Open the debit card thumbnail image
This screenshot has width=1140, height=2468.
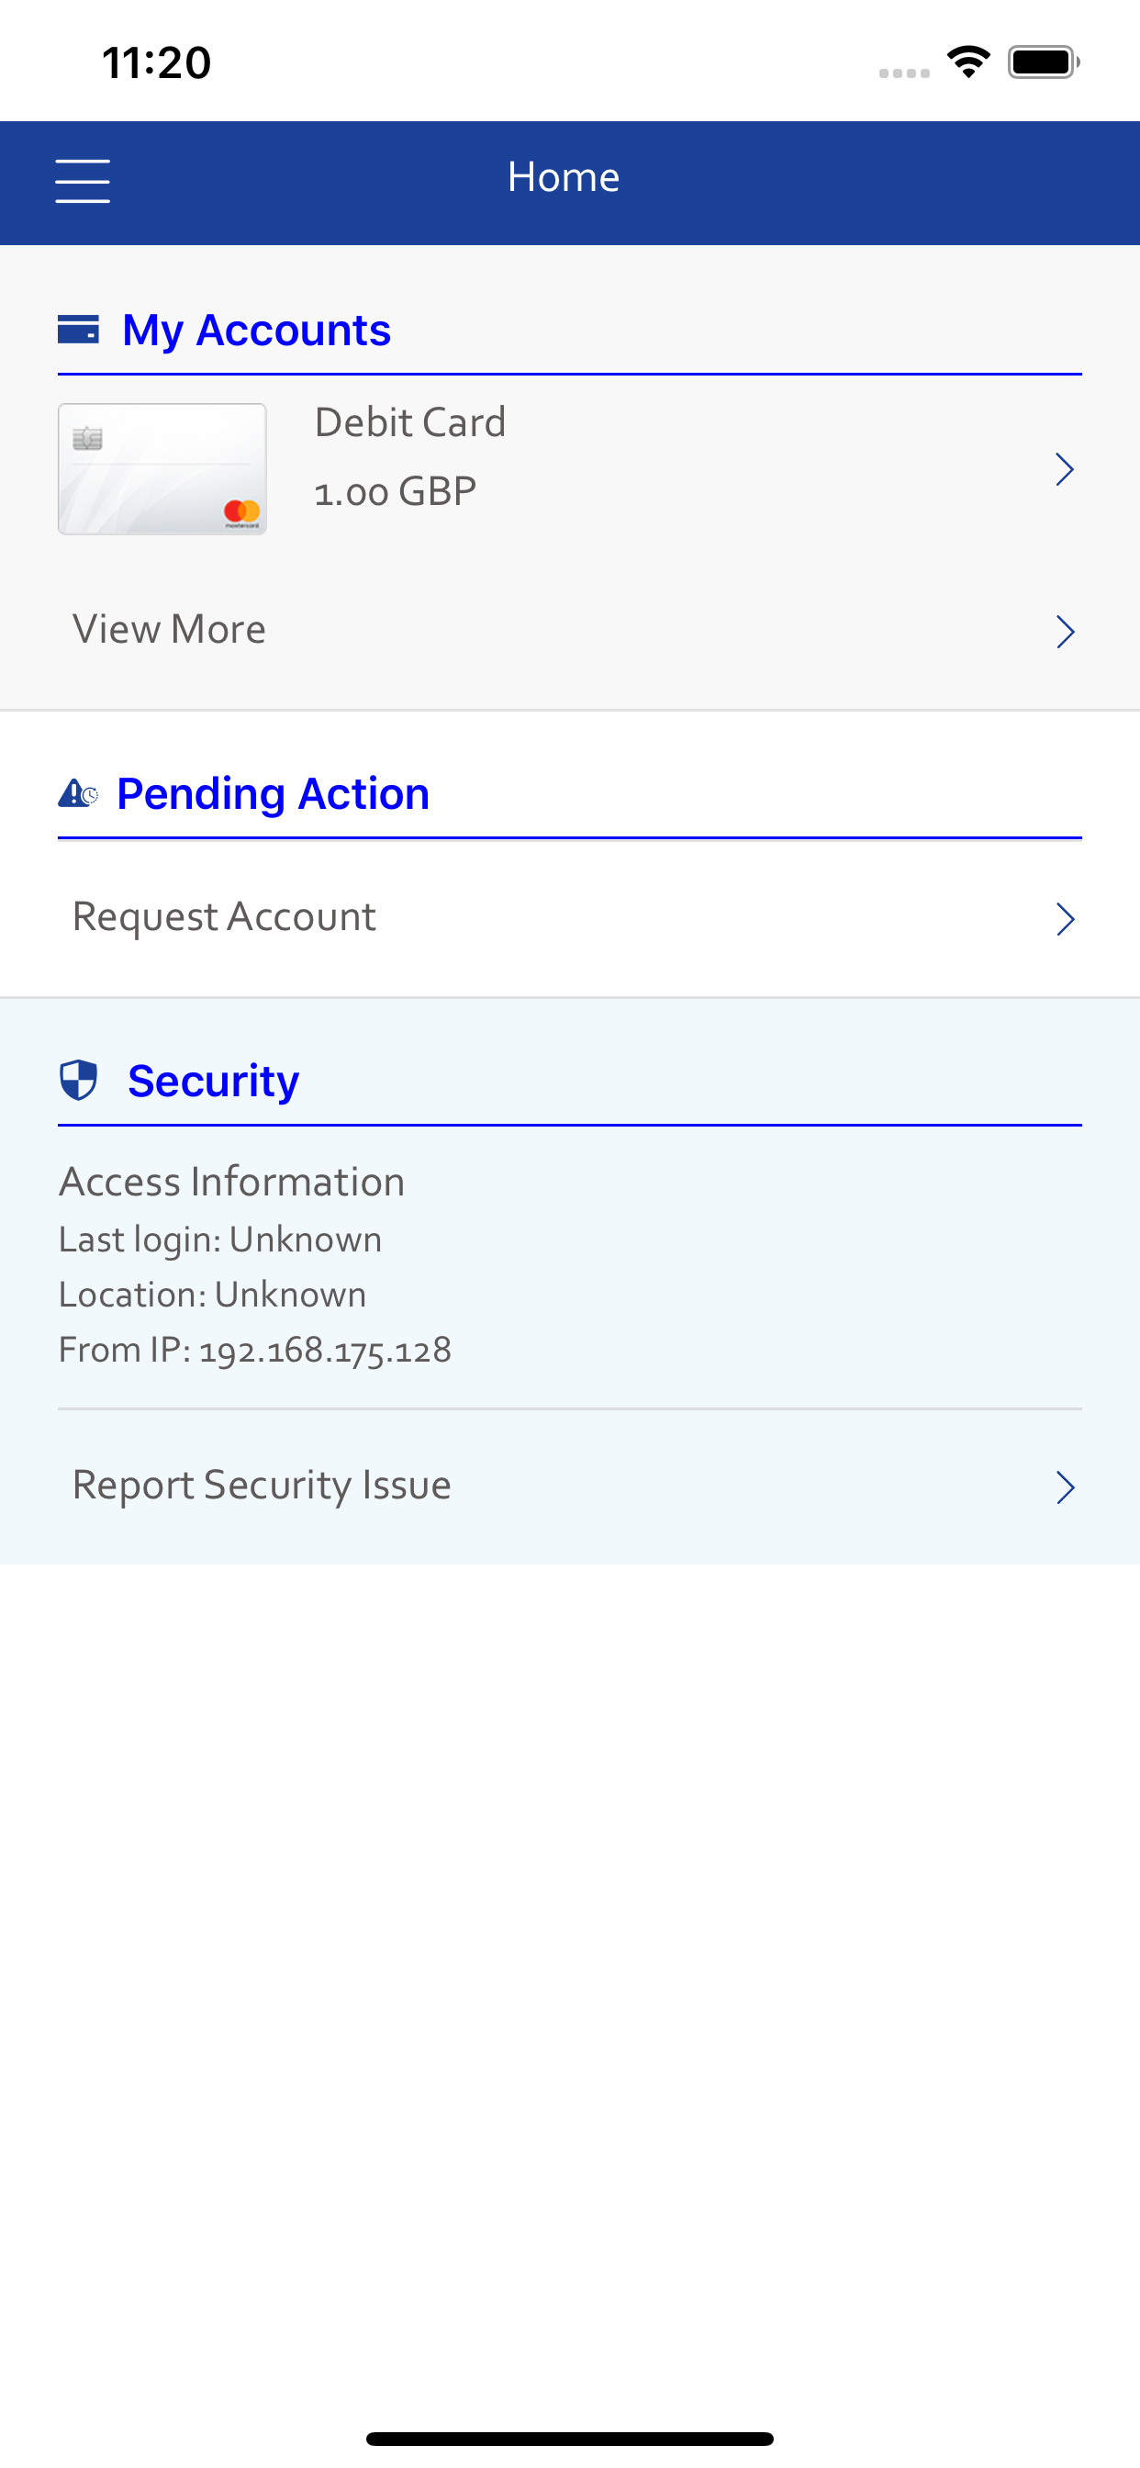click(162, 468)
